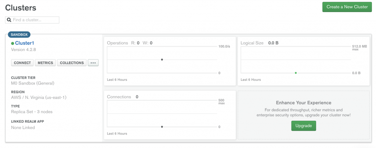Click the green Upgrade button
This screenshot has width=376, height=148.
304,126
